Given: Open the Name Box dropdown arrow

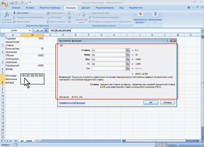Looking at the screenshot, I should click(30, 31).
